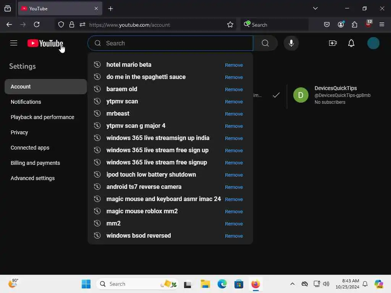Open volume control in system tray
Image resolution: width=391 pixels, height=293 pixels.
point(326,284)
